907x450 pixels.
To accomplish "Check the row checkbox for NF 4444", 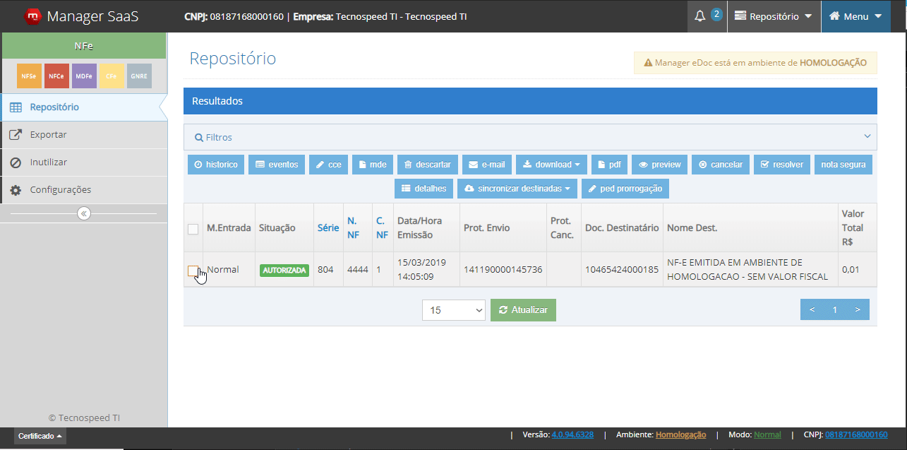I will pyautogui.click(x=193, y=271).
